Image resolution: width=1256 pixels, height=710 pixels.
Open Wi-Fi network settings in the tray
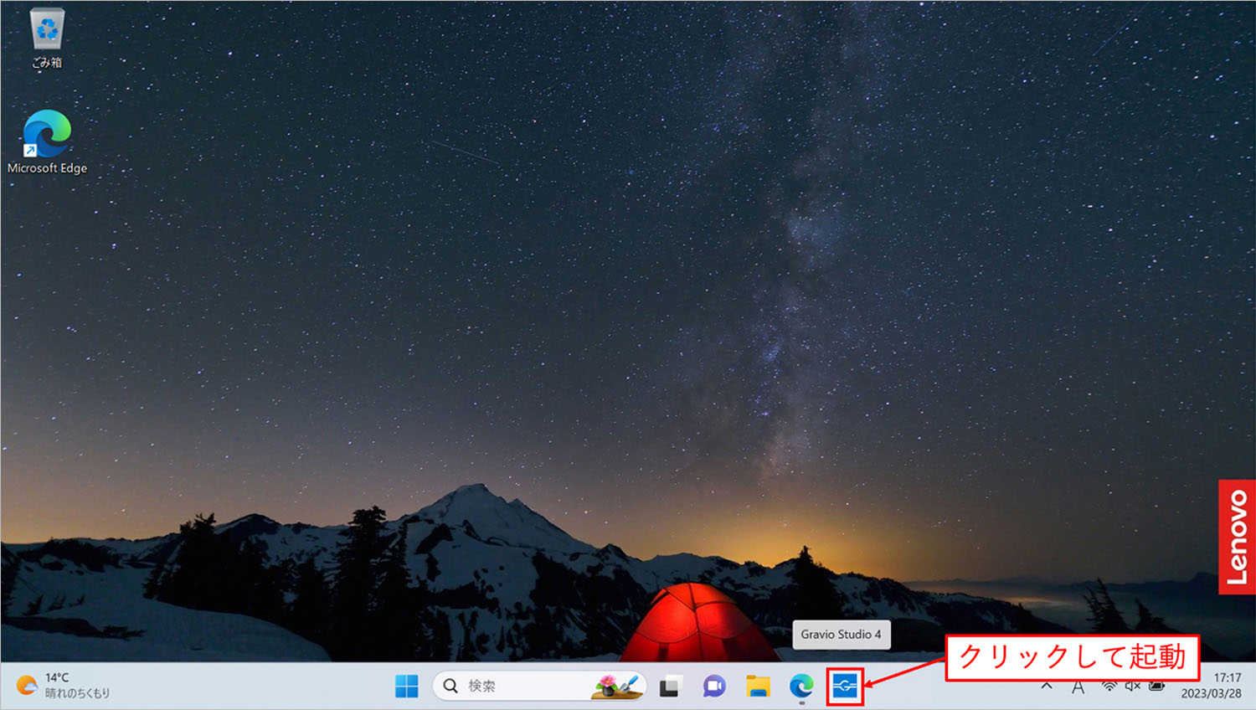1109,686
